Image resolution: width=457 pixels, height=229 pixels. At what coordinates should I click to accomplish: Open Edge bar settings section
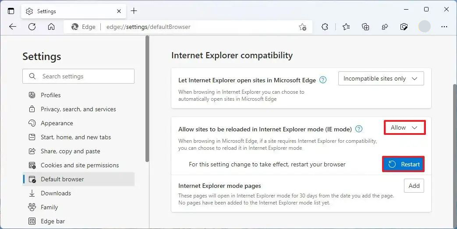click(79, 221)
